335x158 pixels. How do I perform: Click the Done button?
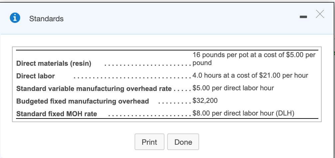(183, 142)
